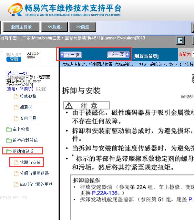Click the 刷新 link in sidebar
Screen dimensions: 194x220
(x=41, y=89)
